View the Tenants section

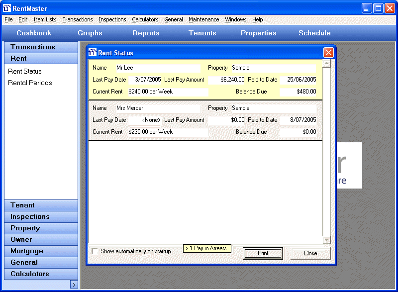pyautogui.click(x=202, y=33)
